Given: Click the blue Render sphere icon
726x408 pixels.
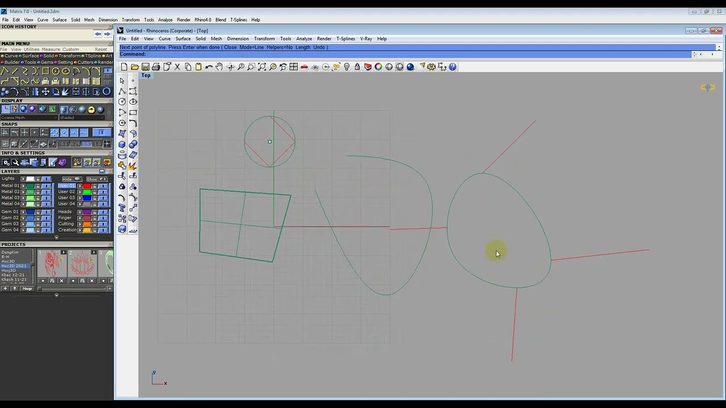Looking at the screenshot, I should 410,67.
